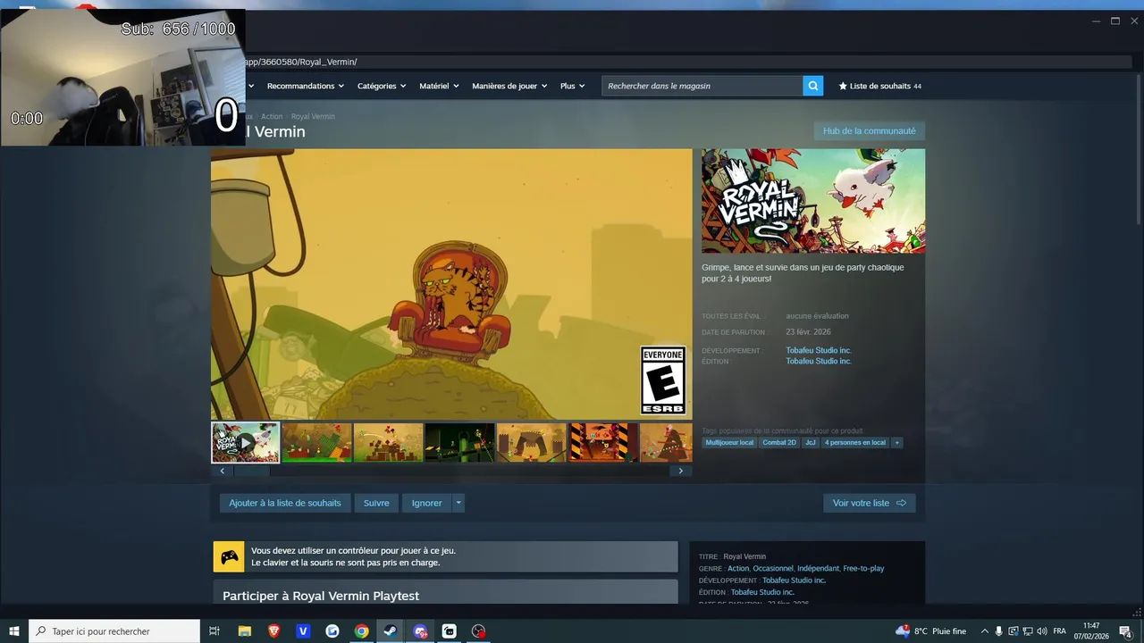1144x643 pixels.
Task: Select the second screenshot thumbnail with green grass
Action: pos(317,442)
